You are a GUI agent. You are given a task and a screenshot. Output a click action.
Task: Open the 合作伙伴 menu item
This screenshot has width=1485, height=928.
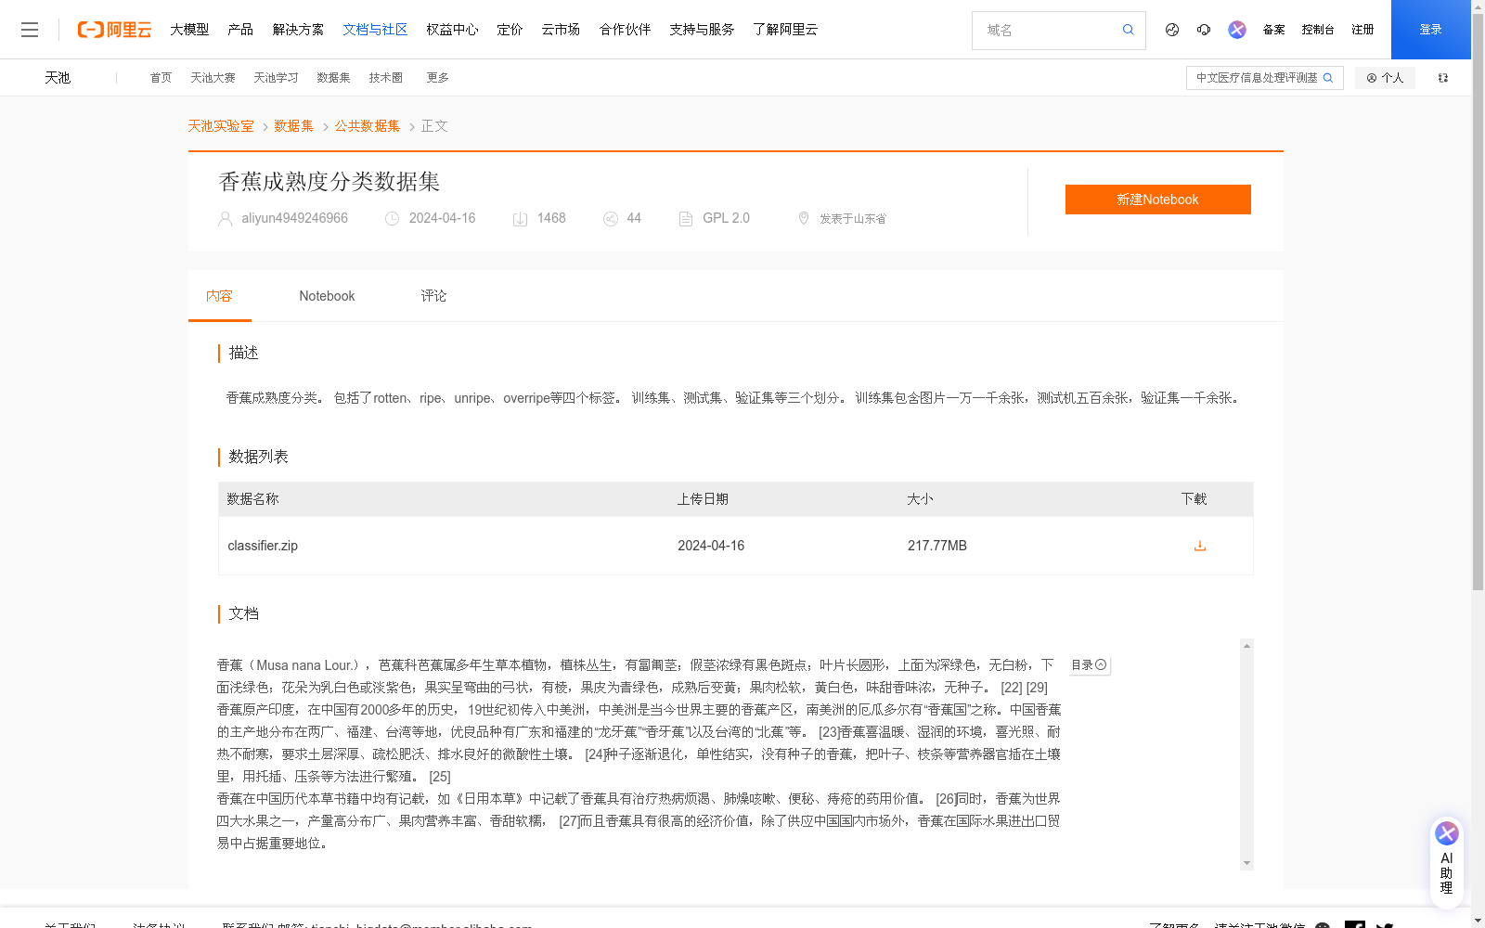tap(625, 30)
